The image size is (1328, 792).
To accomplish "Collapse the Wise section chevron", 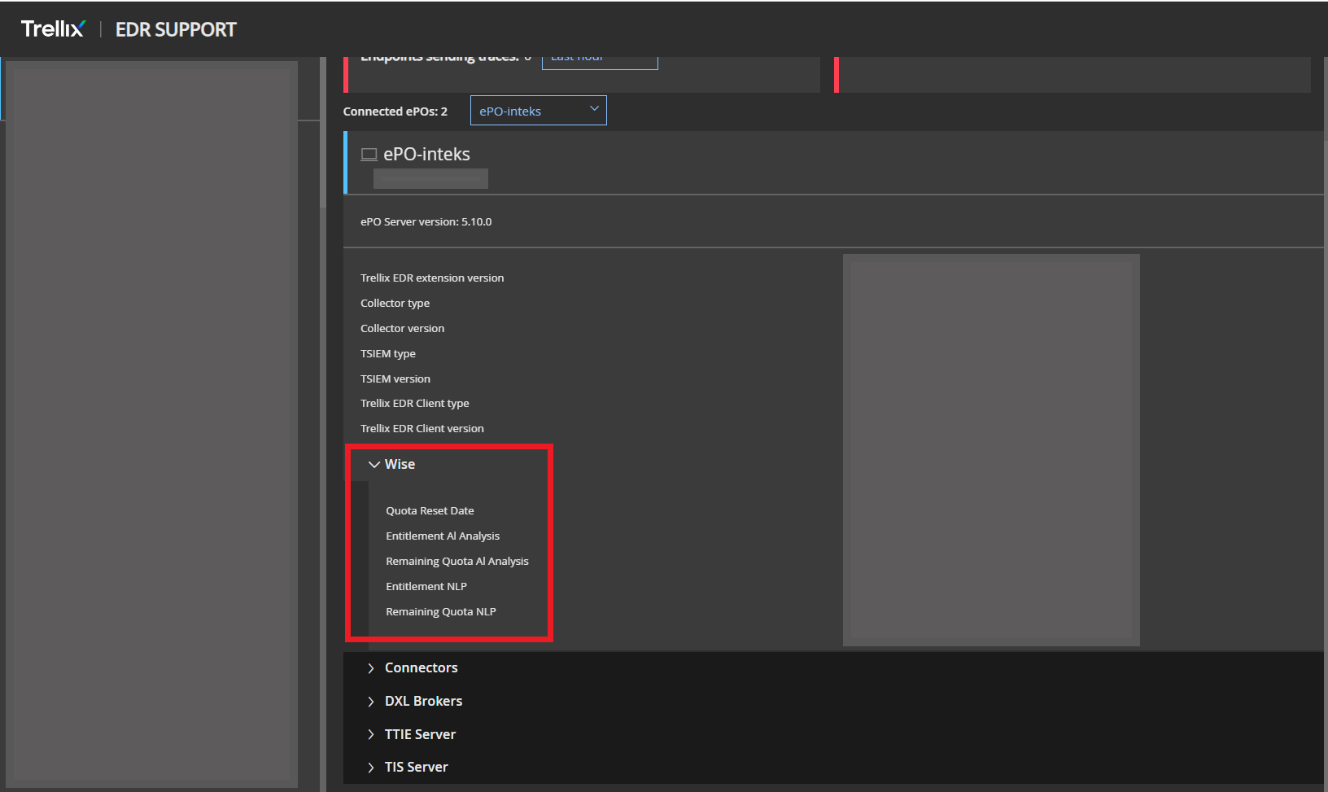I will pyautogui.click(x=374, y=465).
